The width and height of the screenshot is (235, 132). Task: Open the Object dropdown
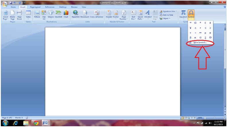170,18
